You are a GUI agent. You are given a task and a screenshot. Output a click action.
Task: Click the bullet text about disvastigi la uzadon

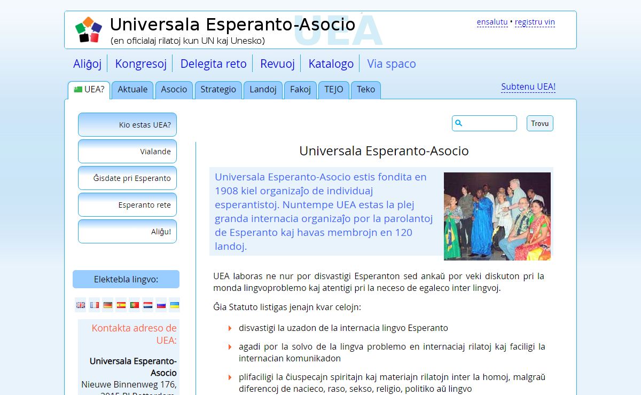point(343,328)
